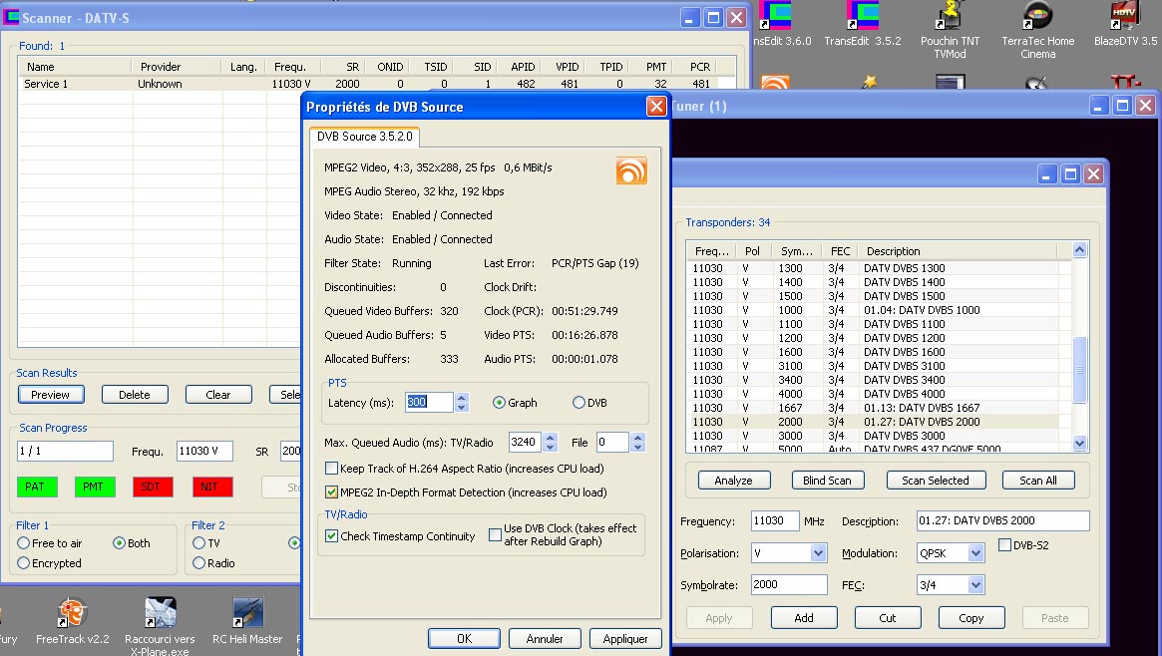This screenshot has height=656, width=1162.
Task: Open Raccourci vers X-Plane.exe shortcut
Action: [x=160, y=613]
